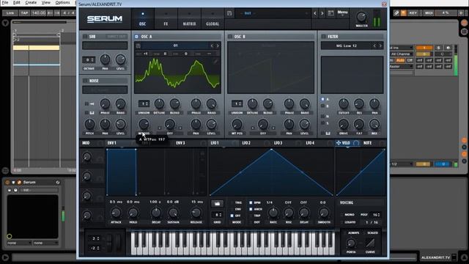Viewport: 469px width, 264px height.
Task: Adjust polyphony count stepper showing 16
Action: click(x=376, y=215)
